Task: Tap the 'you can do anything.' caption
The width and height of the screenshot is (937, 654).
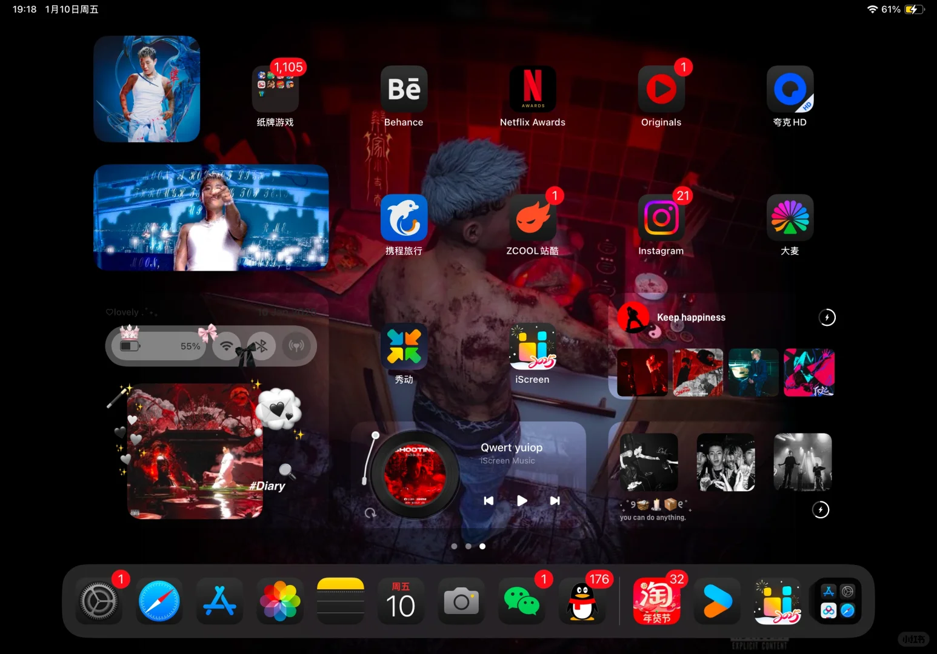Action: pyautogui.click(x=653, y=518)
